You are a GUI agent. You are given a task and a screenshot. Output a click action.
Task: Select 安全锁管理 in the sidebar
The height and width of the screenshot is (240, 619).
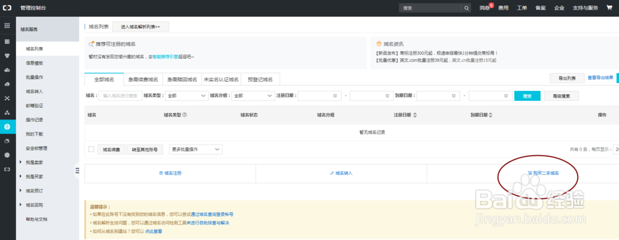coord(37,148)
